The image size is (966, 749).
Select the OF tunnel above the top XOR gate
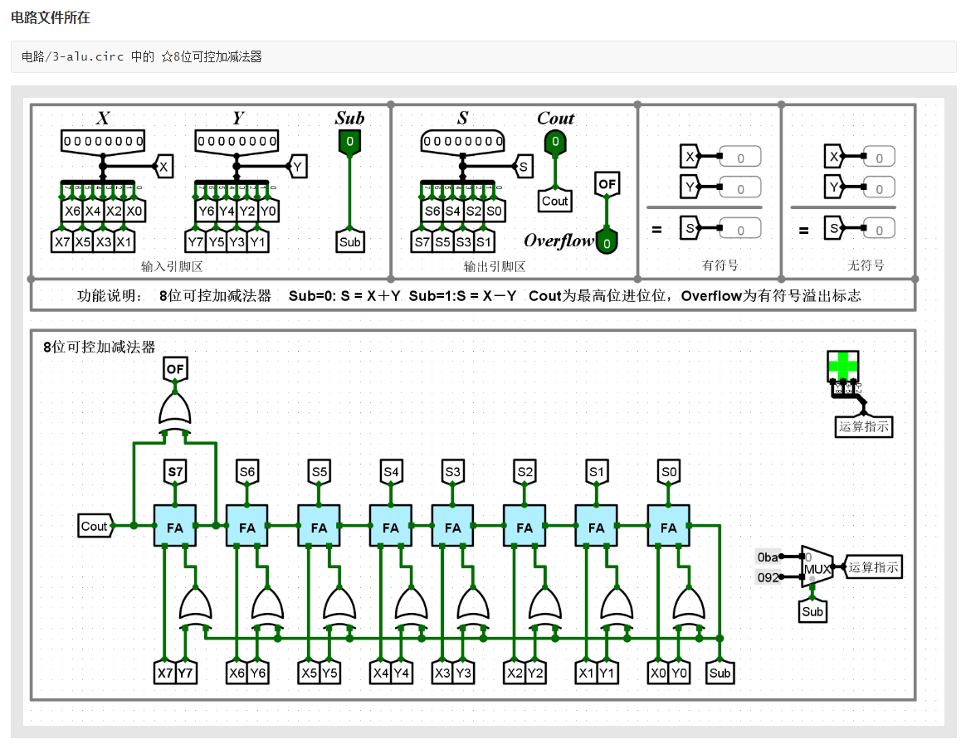pyautogui.click(x=175, y=369)
